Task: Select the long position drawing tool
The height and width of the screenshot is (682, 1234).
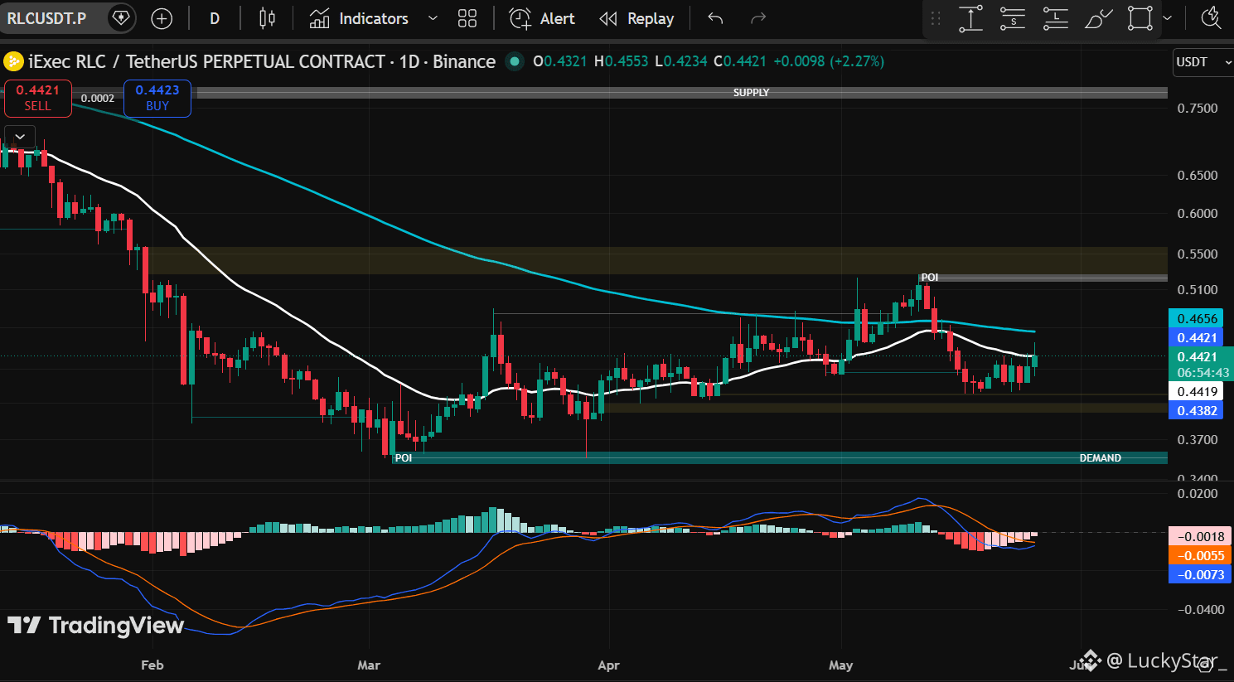Action: (x=1055, y=18)
